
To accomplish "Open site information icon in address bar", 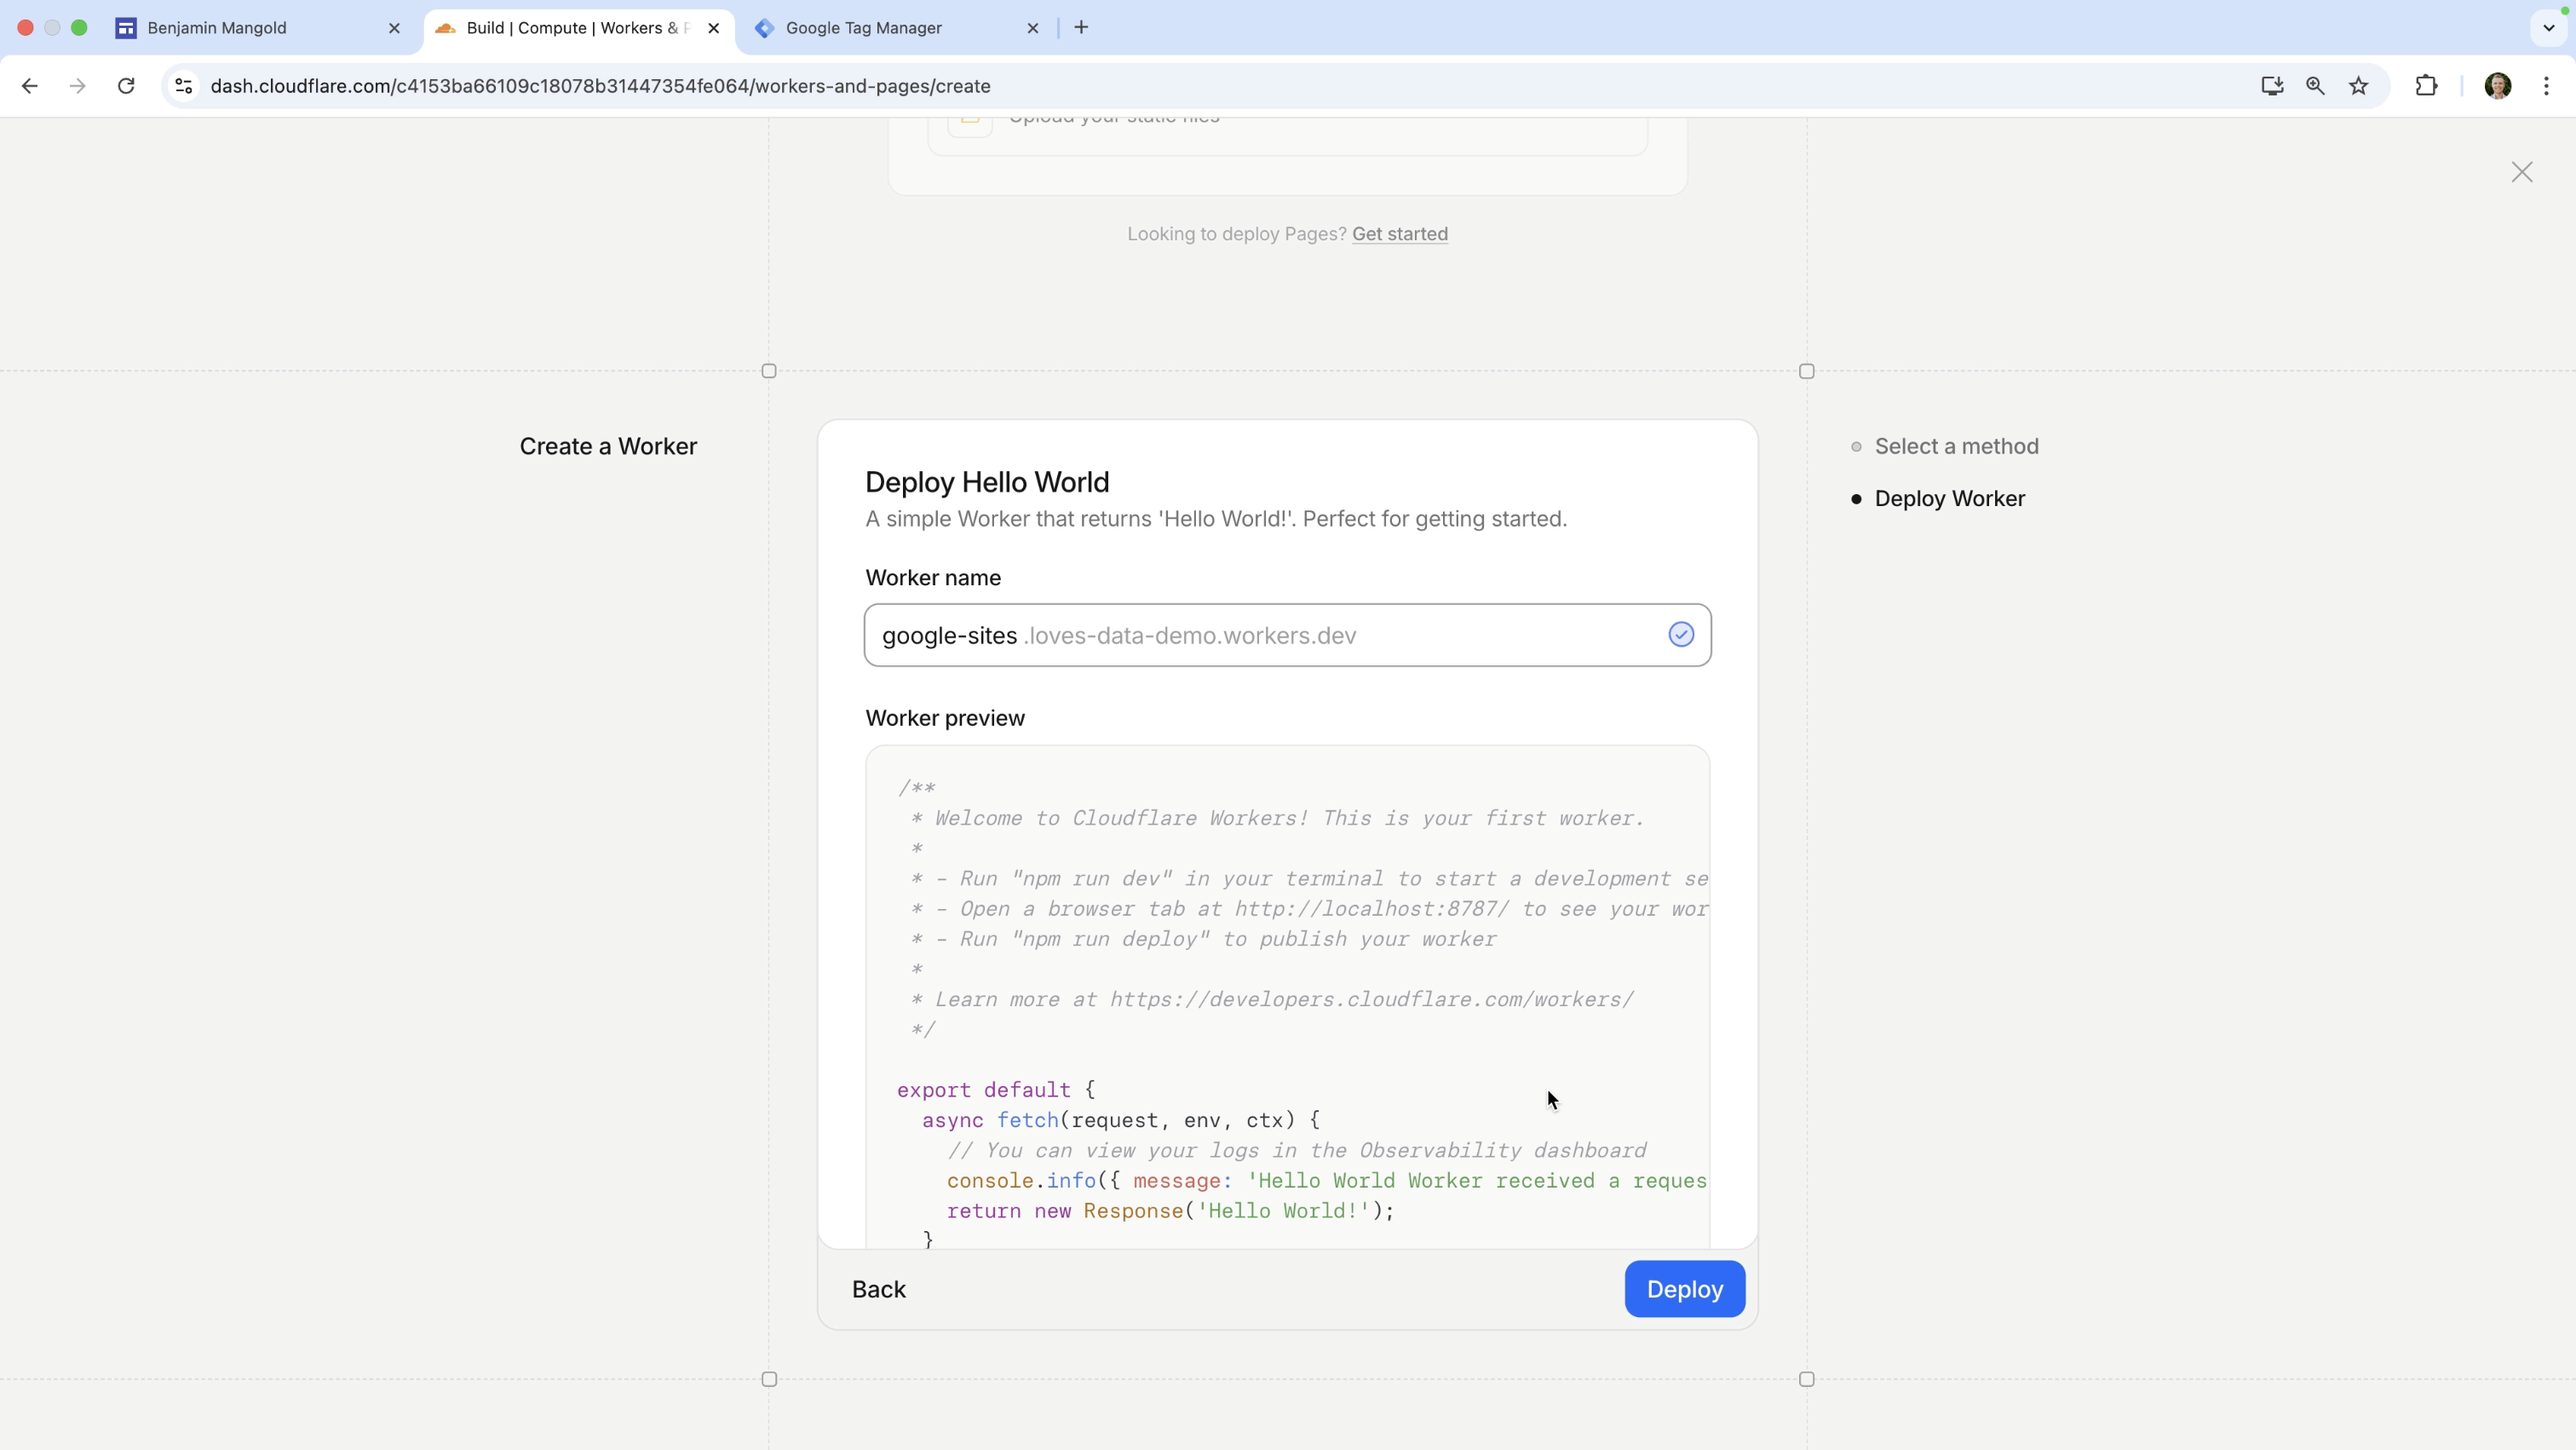I will point(184,86).
